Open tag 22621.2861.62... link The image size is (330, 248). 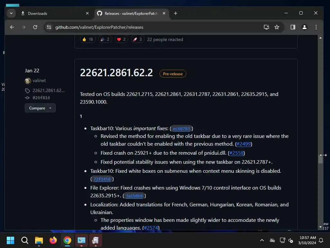tap(49, 90)
